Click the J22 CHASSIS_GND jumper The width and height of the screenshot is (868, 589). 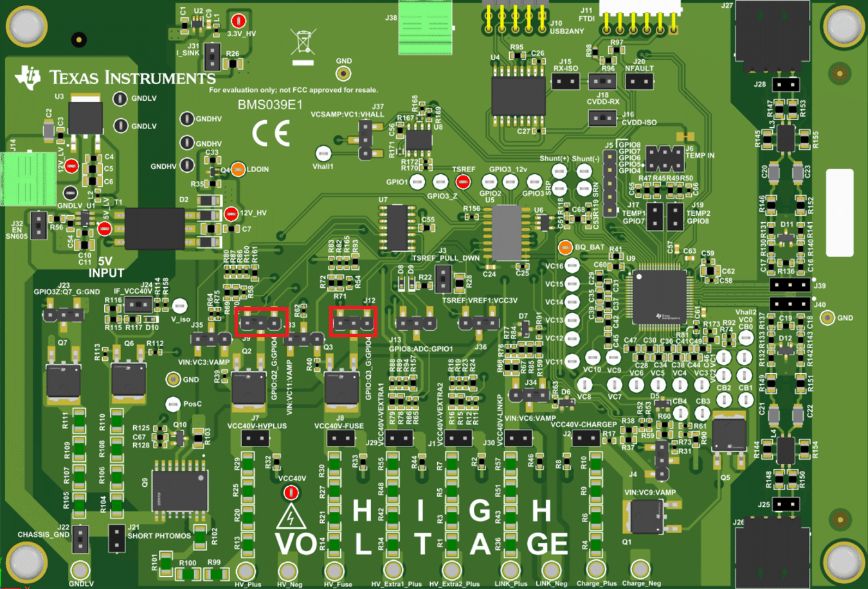(80, 539)
